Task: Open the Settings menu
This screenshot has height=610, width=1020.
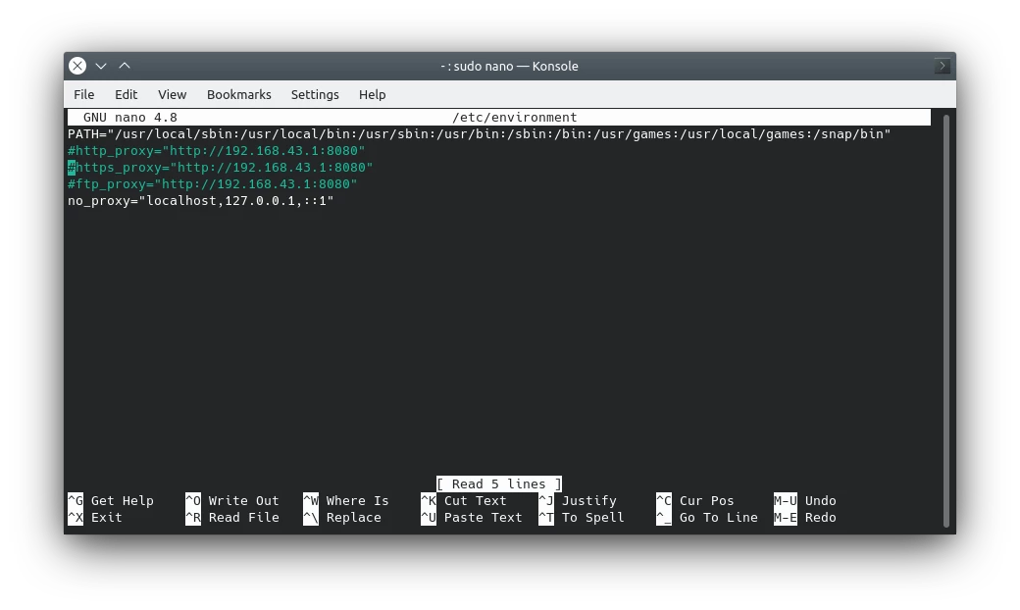Action: [x=315, y=94]
